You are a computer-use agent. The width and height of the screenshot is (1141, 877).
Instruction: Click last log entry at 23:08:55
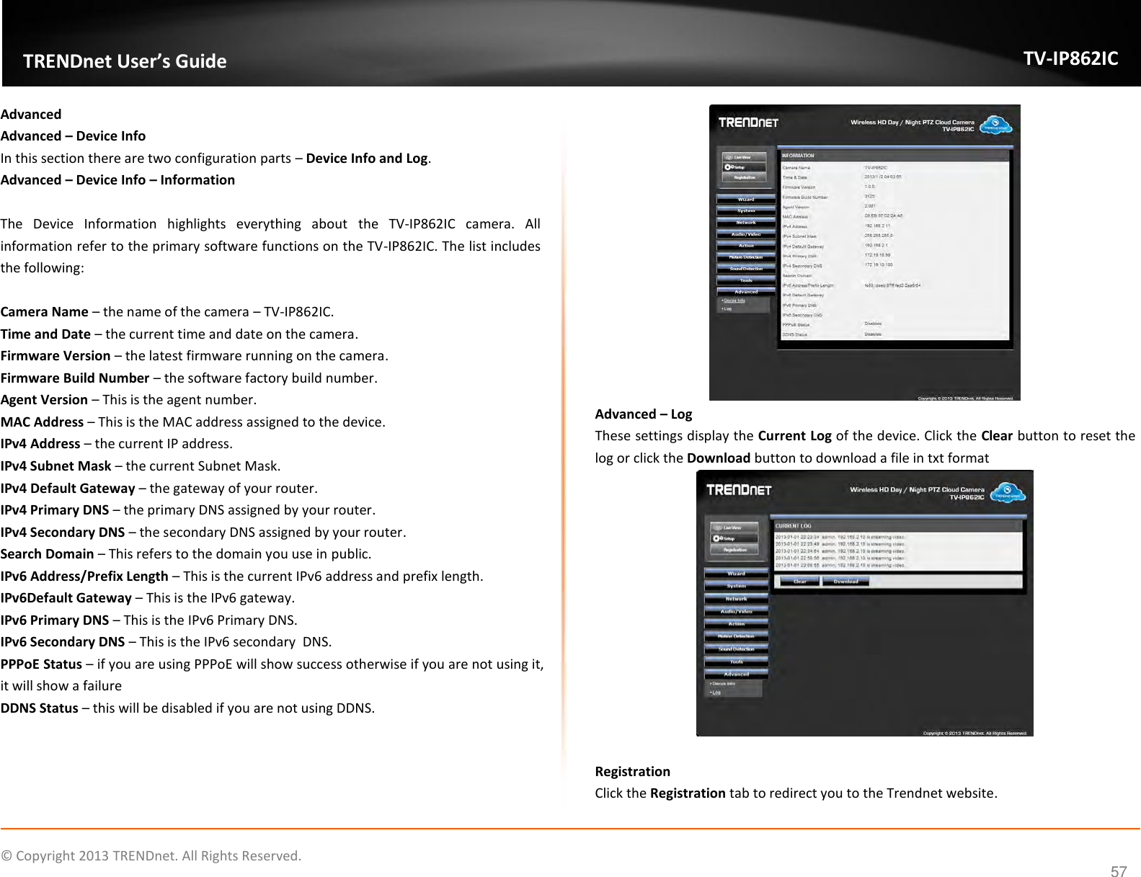pos(840,566)
